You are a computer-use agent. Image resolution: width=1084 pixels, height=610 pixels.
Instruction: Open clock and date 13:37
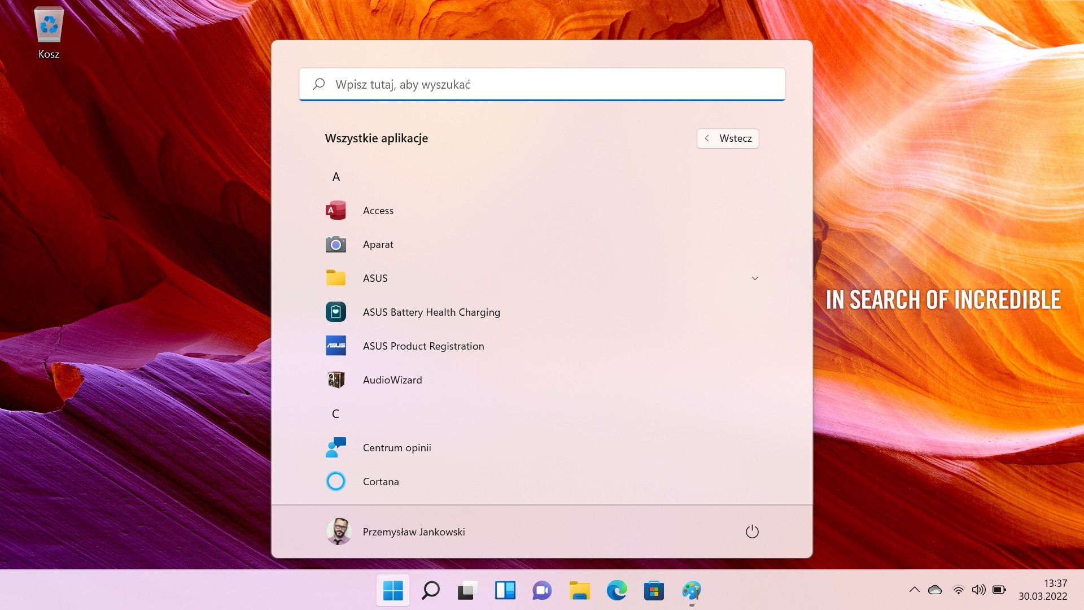click(1043, 590)
